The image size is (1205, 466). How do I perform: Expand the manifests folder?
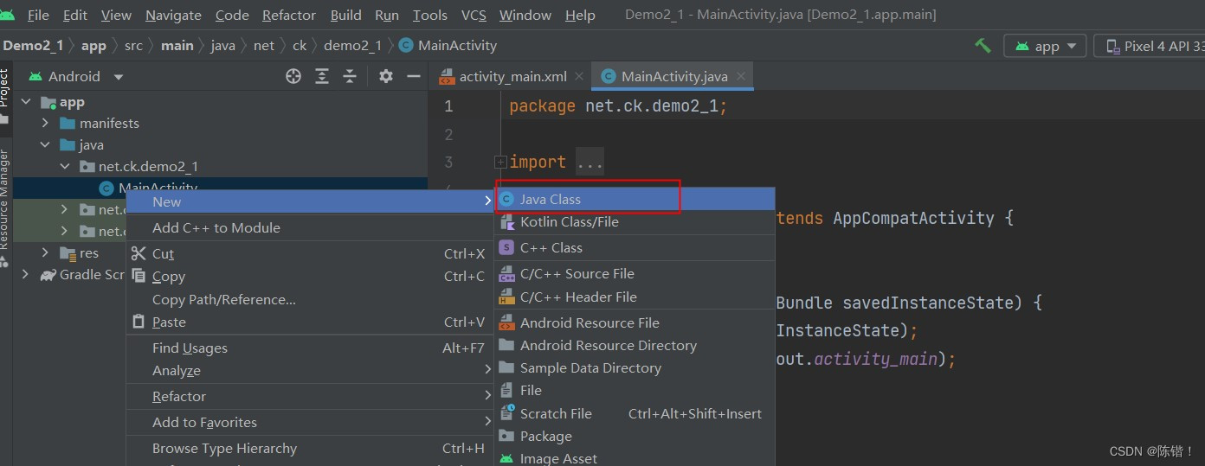click(x=46, y=124)
